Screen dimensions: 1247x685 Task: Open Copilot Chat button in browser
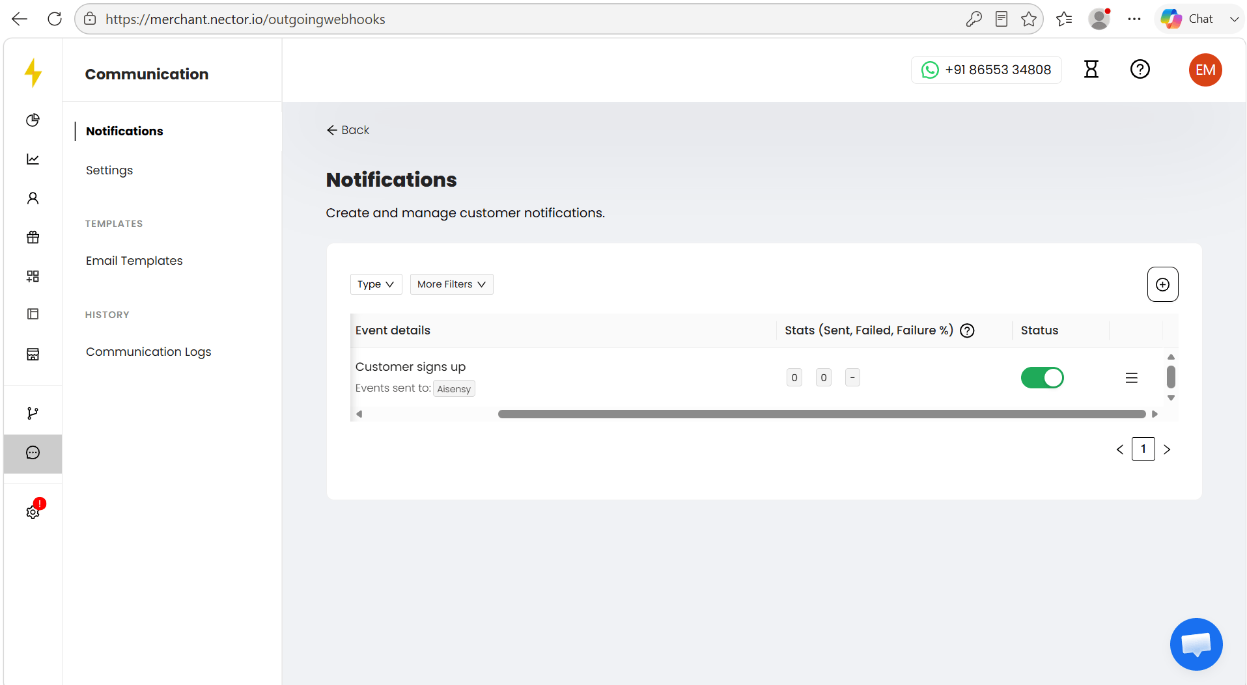[x=1187, y=19]
